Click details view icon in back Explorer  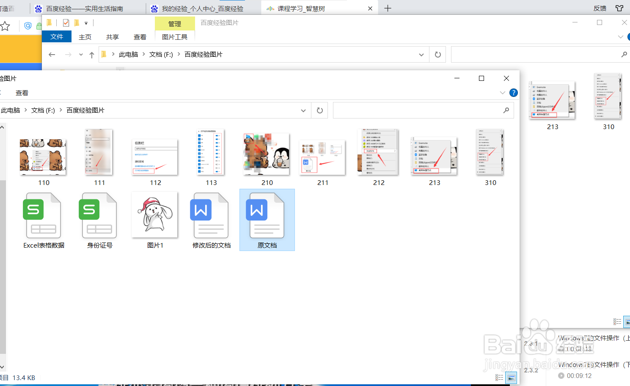(617, 322)
